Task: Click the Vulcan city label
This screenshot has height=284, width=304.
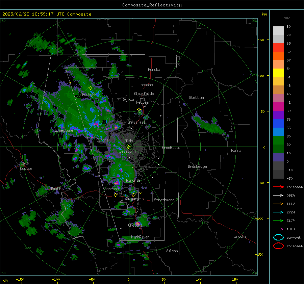Action: 172,251
